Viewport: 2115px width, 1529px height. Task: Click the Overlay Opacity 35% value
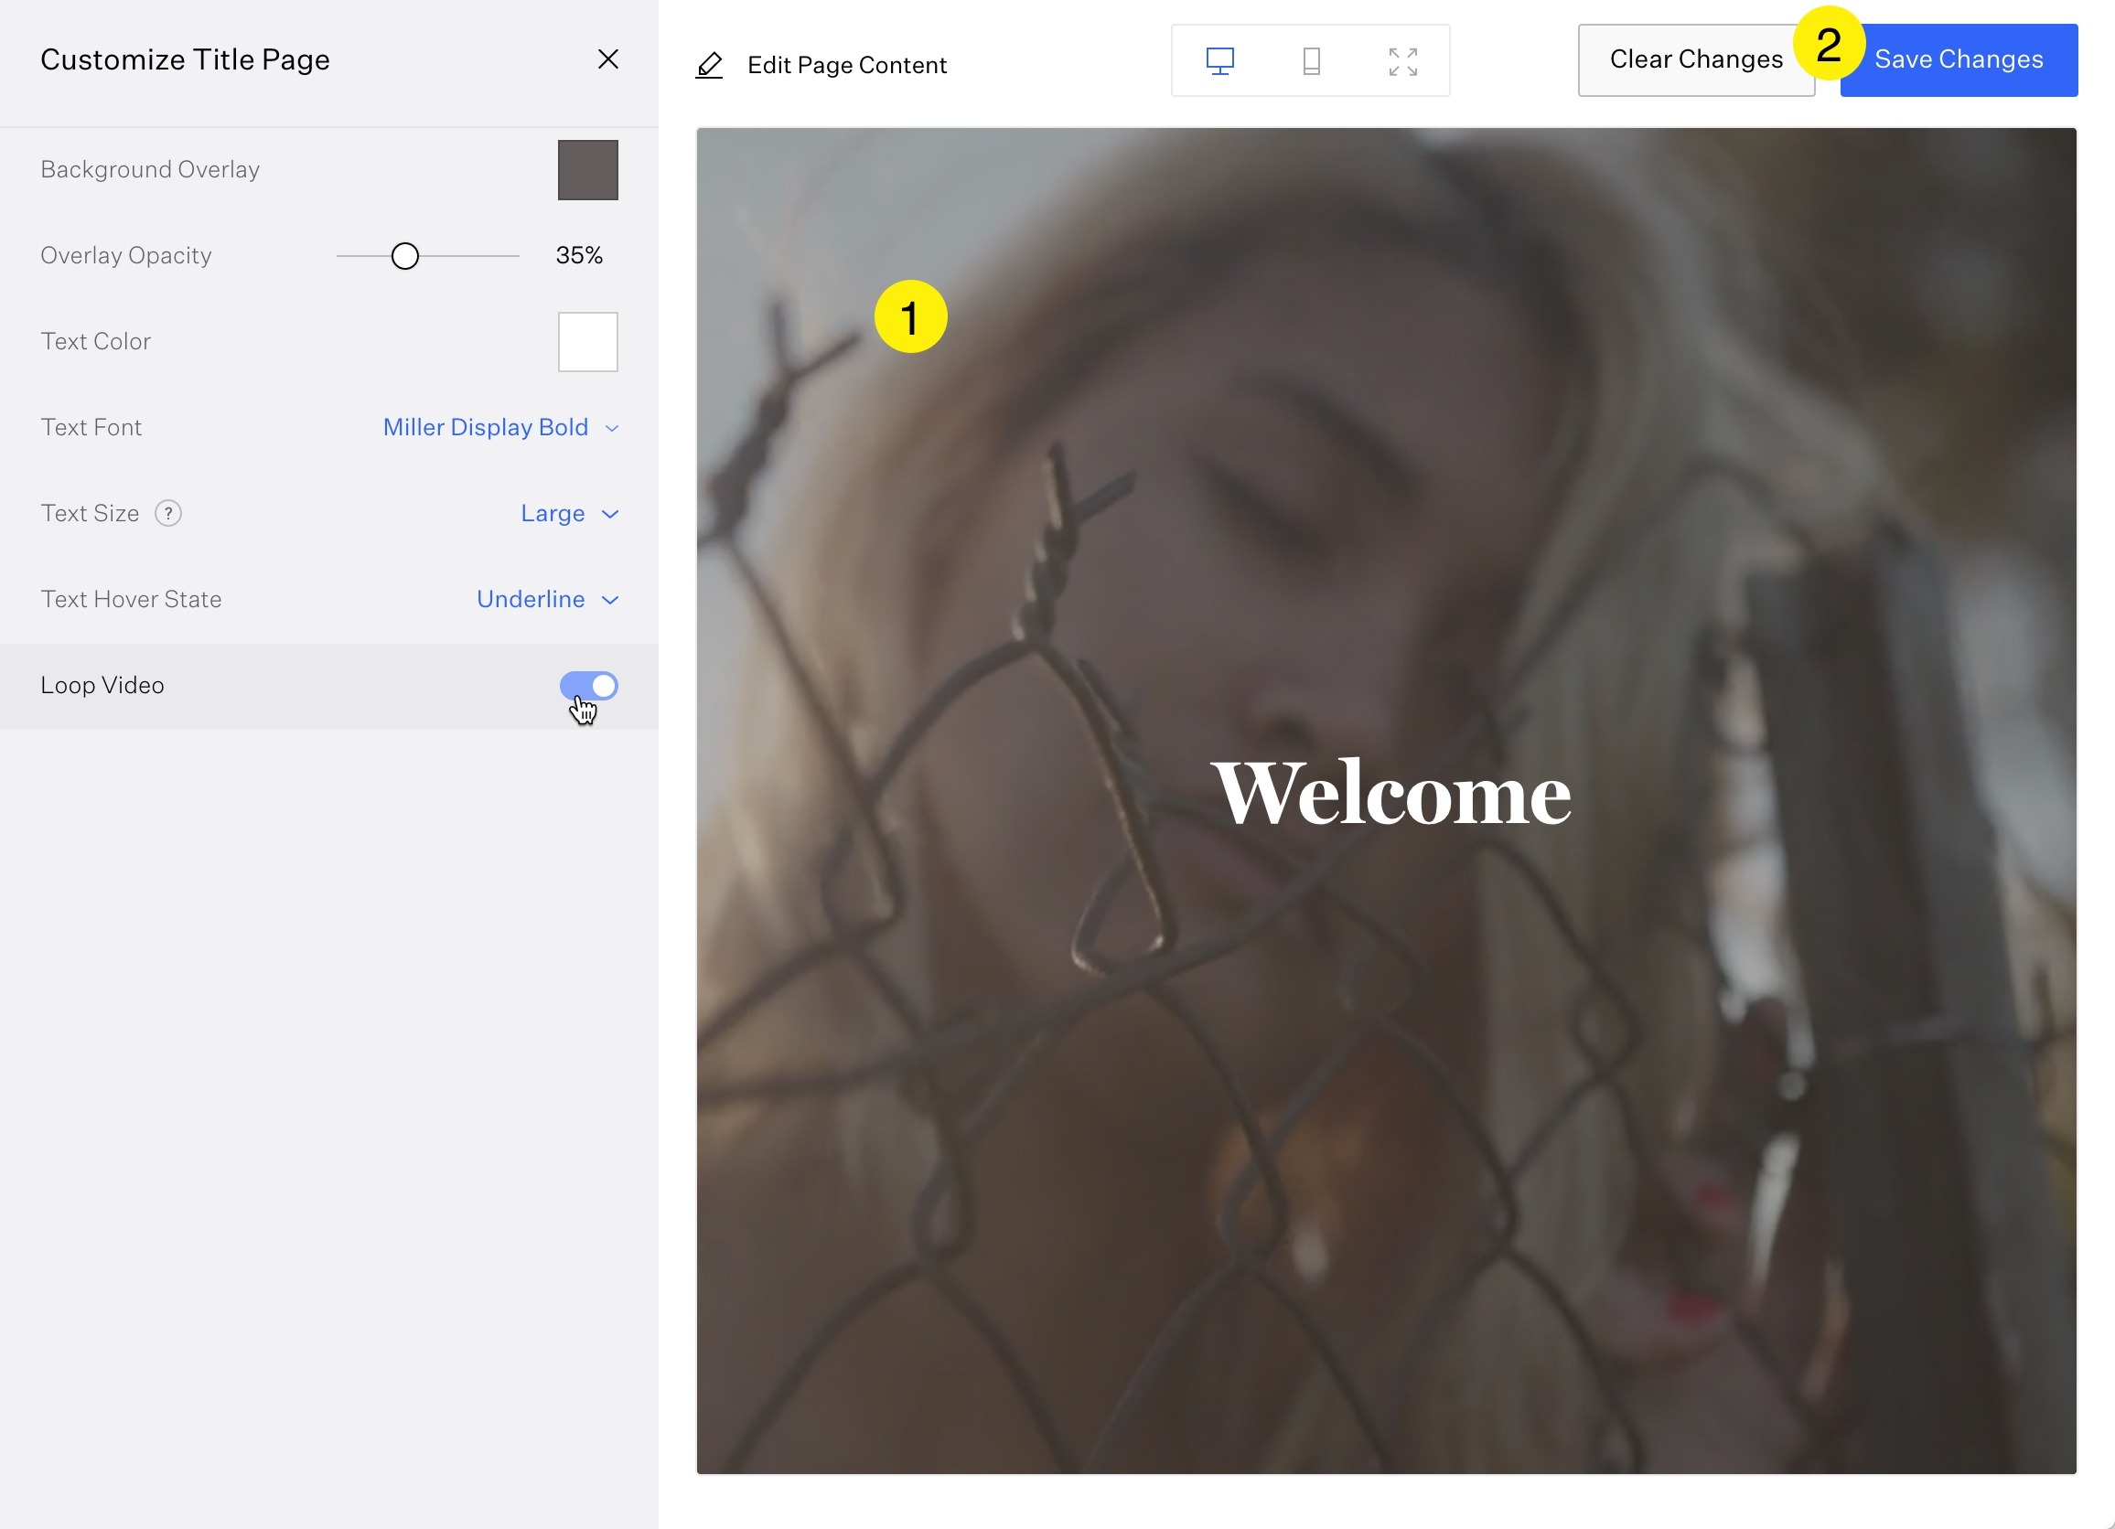[x=578, y=255]
